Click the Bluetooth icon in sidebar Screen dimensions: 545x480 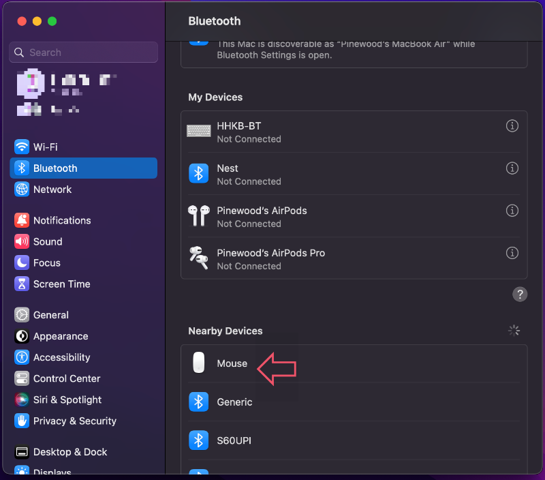[22, 168]
